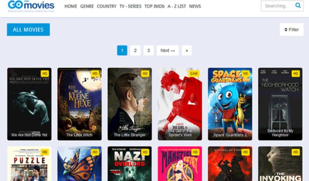Open the Mansfield 66/67 pink poster
Image resolution: width=309 pixels, height=181 pixels.
180,164
